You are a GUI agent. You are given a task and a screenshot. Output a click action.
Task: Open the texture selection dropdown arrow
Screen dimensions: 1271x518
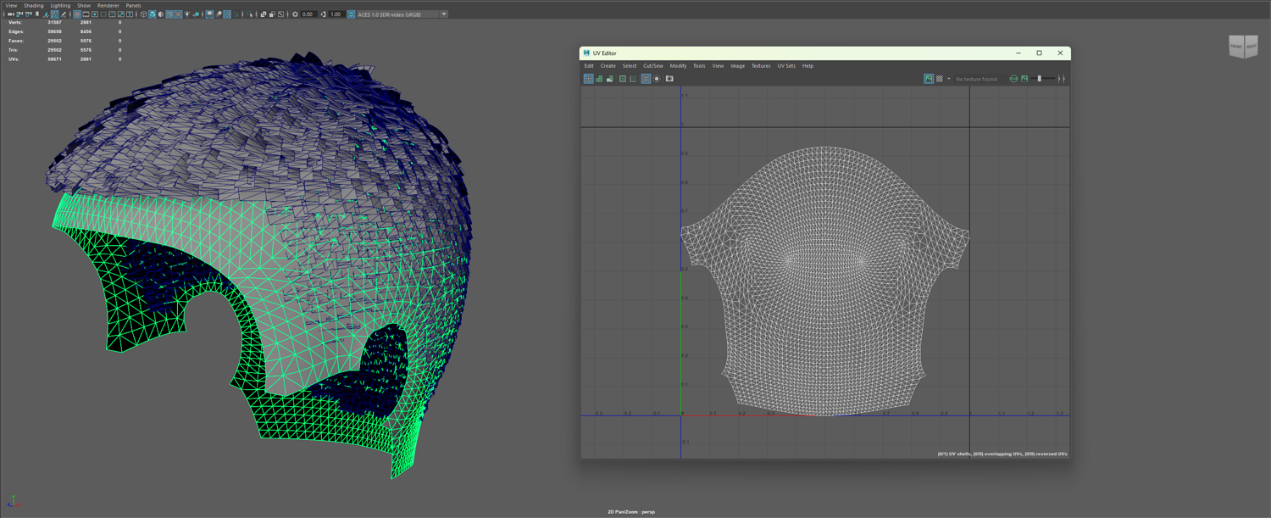click(x=948, y=79)
